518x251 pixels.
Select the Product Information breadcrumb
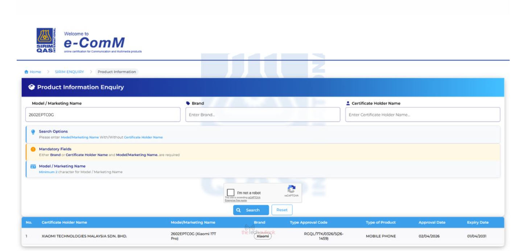(x=117, y=72)
